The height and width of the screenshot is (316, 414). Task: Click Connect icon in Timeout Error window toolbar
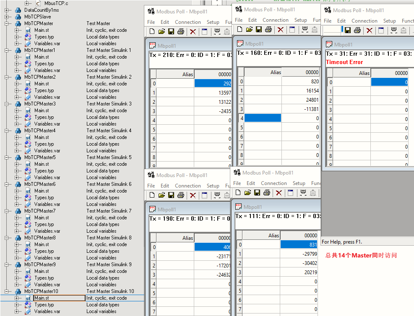click(x=394, y=30)
